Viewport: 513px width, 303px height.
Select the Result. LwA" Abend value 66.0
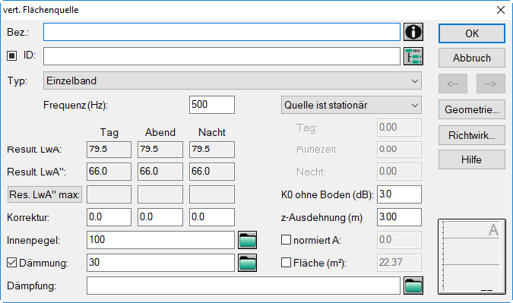point(160,172)
